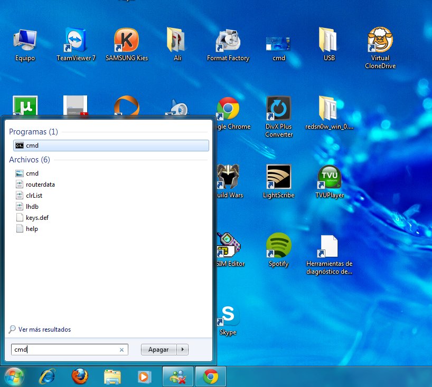Screen dimensions: 432x387
Task: Open Firefox from taskbar
Action: [80, 376]
